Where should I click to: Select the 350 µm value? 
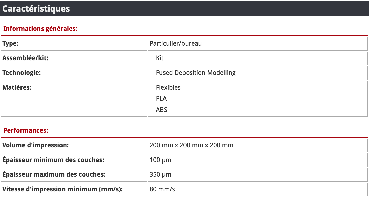point(160,175)
